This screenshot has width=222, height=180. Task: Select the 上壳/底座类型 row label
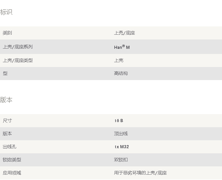coord(18,60)
